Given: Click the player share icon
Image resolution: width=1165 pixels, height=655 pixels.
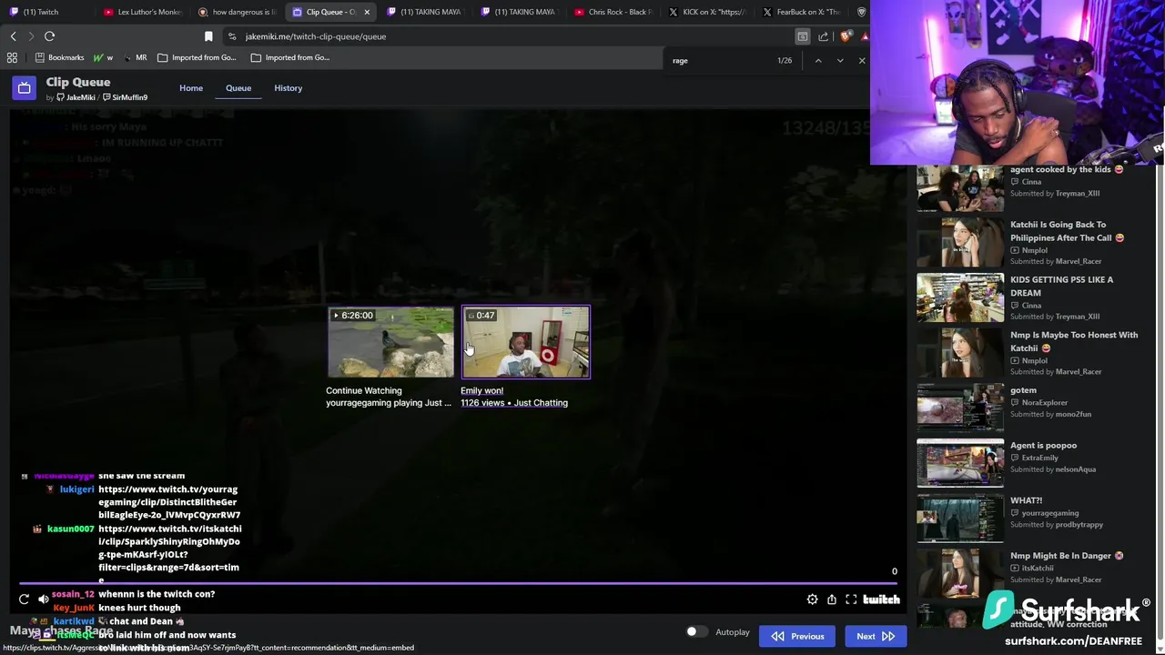Looking at the screenshot, I should coord(831,600).
